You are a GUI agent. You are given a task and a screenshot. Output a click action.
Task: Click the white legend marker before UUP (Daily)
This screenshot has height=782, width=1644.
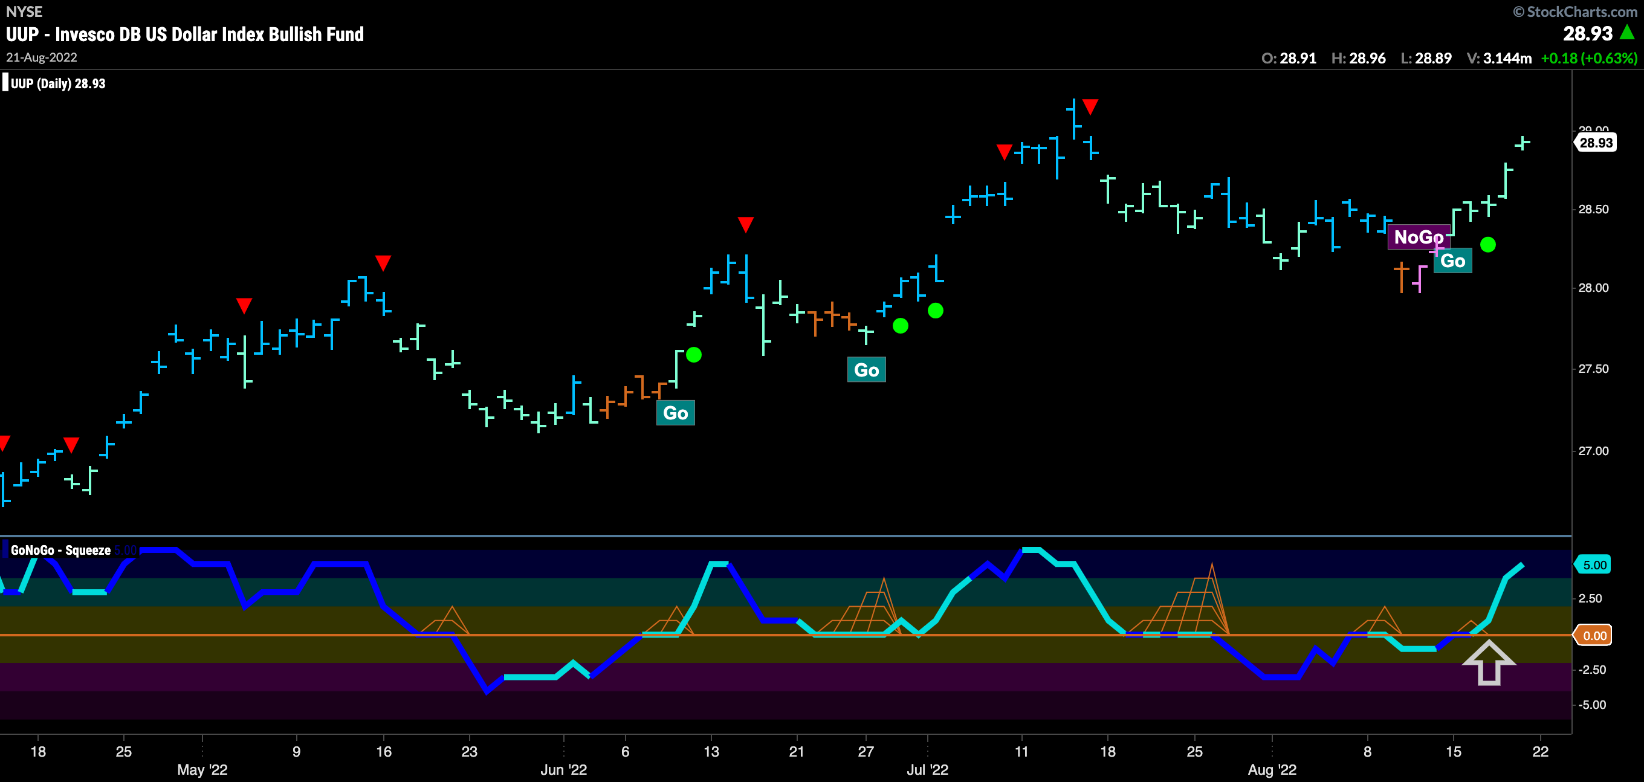coord(5,83)
